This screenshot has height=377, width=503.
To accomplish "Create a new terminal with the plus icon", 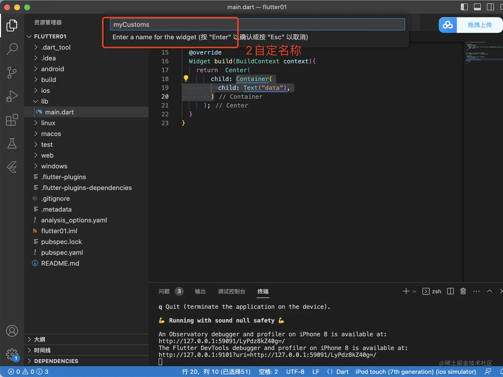I will (x=406, y=291).
